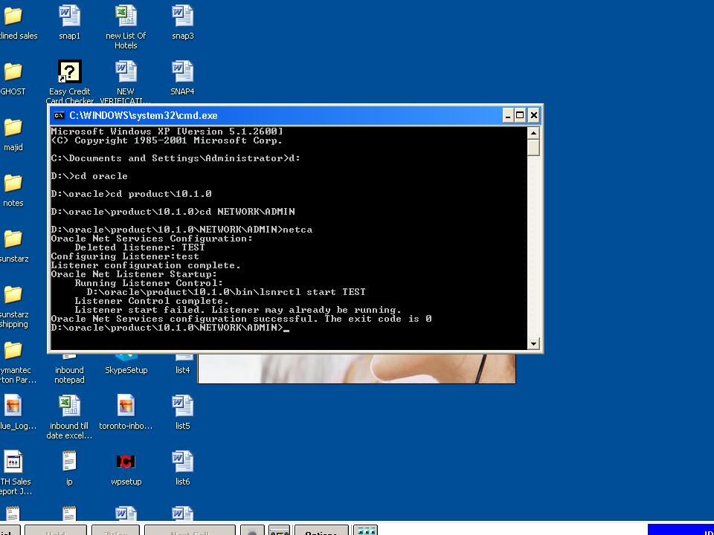Select the GHOST folder on the desktop
Viewport: 714px width, 535px height.
13,72
